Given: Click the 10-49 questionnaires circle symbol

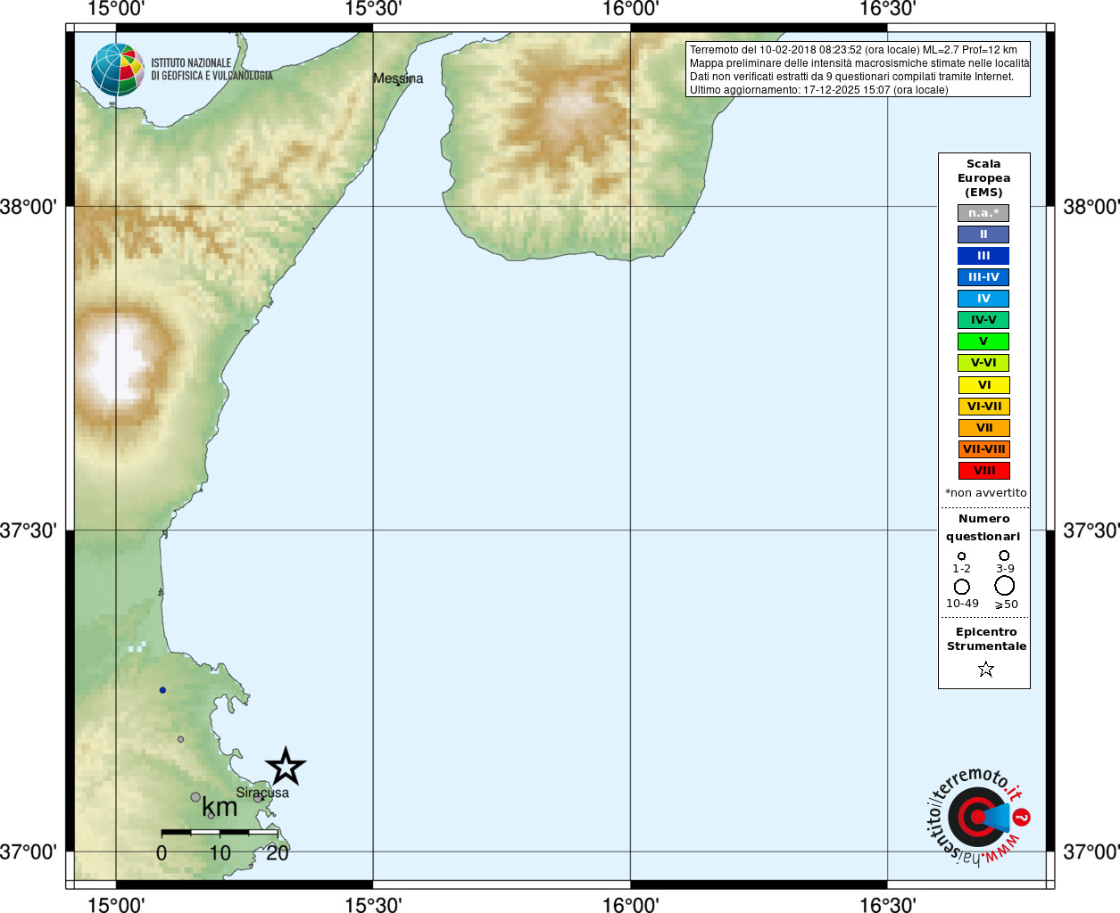Looking at the screenshot, I should pyautogui.click(x=962, y=587).
